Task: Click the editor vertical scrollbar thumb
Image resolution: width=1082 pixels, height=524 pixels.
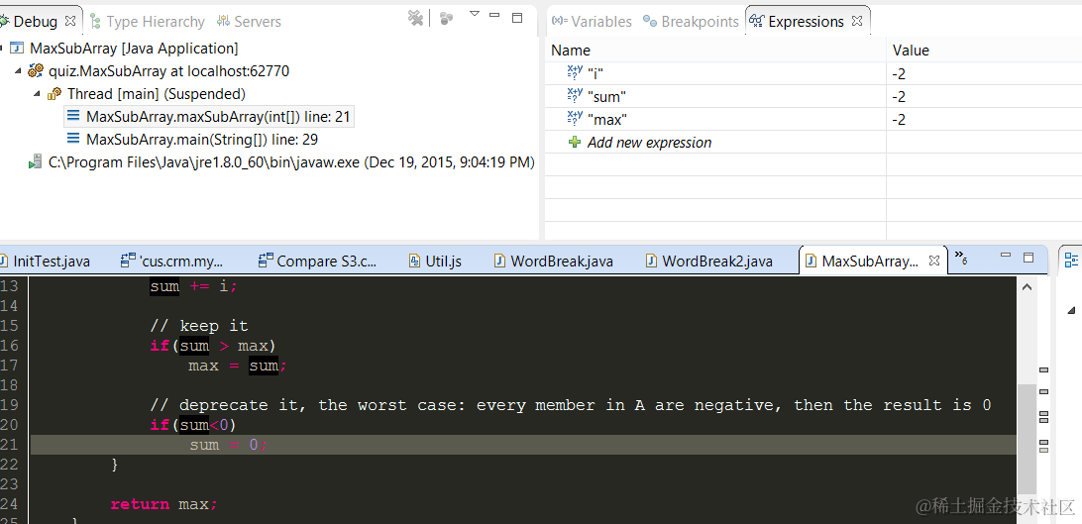Action: [1027, 439]
